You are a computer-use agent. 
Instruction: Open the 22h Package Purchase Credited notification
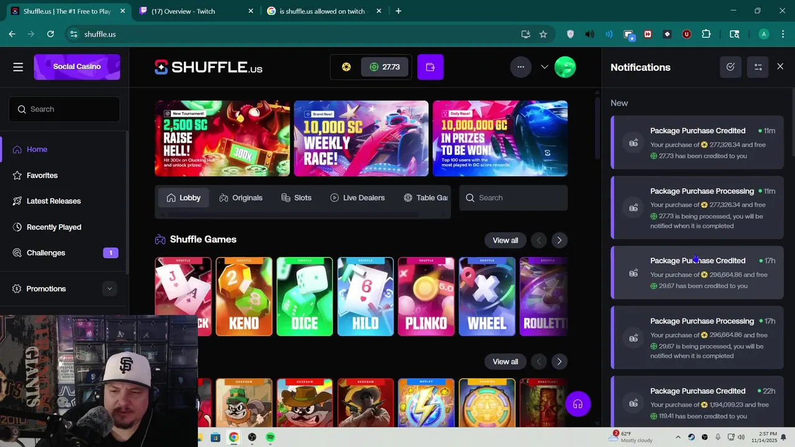point(697,402)
